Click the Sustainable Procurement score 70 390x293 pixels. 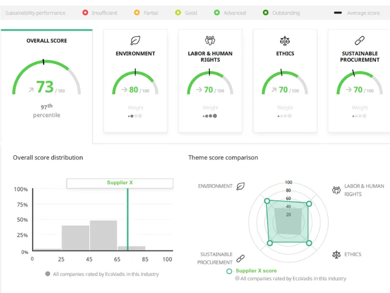pyautogui.click(x=358, y=90)
